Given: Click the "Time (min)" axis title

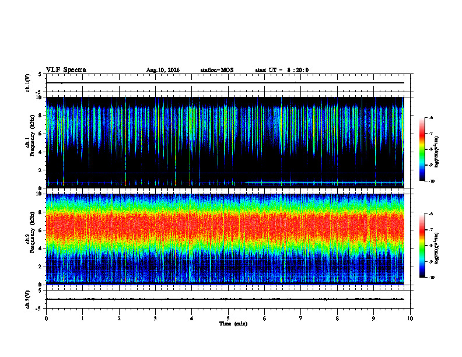Looking at the screenshot, I should tap(233, 324).
